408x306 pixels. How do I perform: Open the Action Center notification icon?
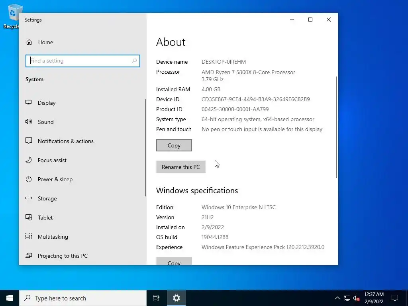pos(395,298)
